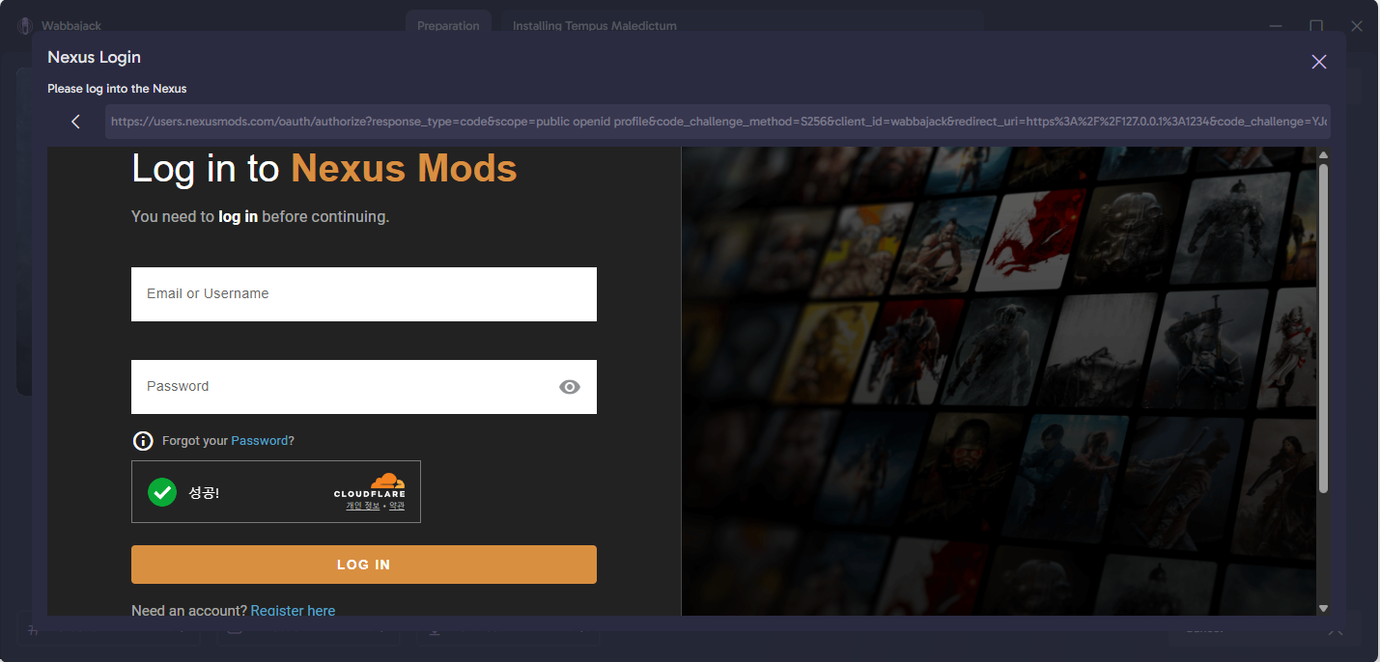Click the Wabbajack logo icon
1380x662 pixels.
(x=25, y=26)
